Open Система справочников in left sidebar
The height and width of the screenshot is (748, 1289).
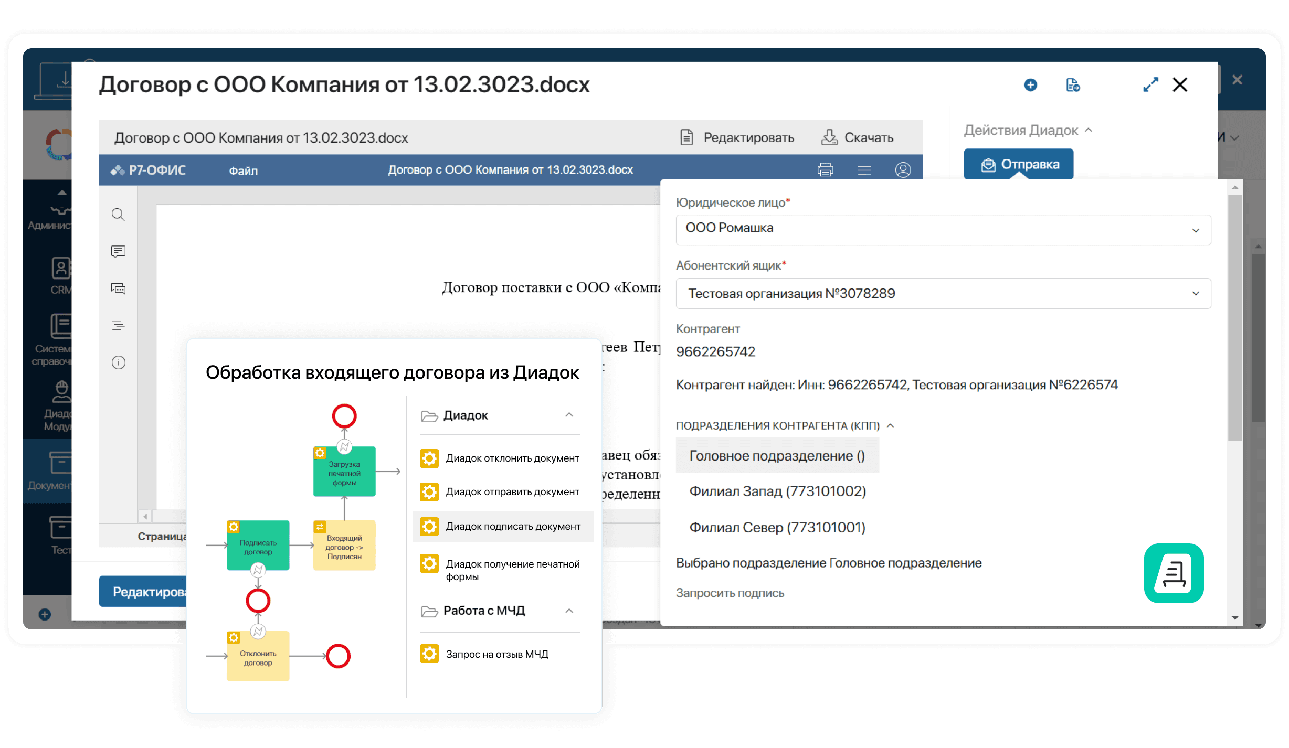click(x=51, y=341)
